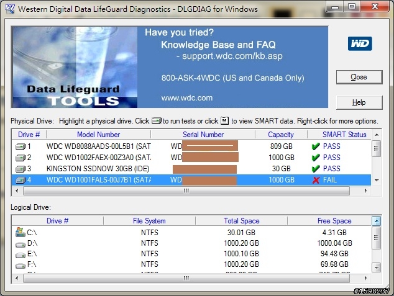394x296 pixels.
Task: Click the logical drive list scroll left arrow
Action: (17, 278)
